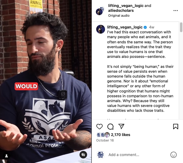183x163 pixels.
Task: Click the caption author's avatar
Action: pos(100,29)
